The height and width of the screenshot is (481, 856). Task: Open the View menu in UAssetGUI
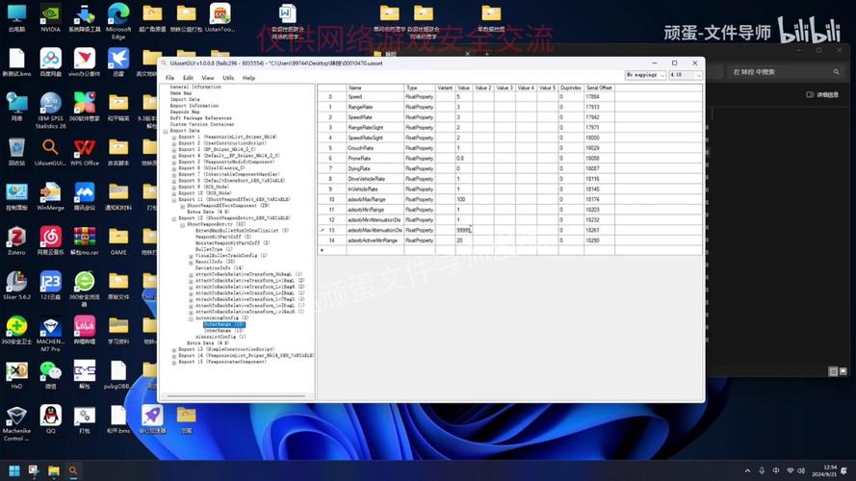pos(208,78)
